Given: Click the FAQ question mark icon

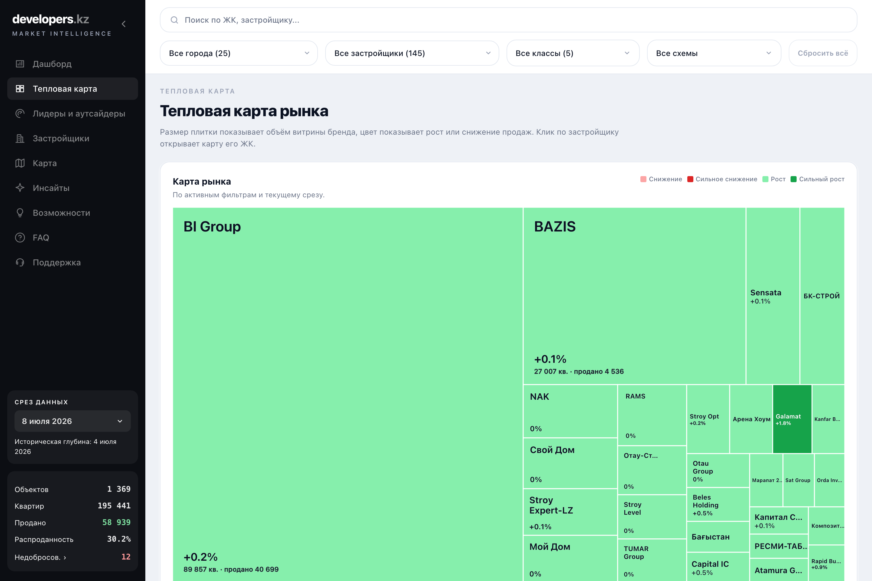Looking at the screenshot, I should (20, 238).
